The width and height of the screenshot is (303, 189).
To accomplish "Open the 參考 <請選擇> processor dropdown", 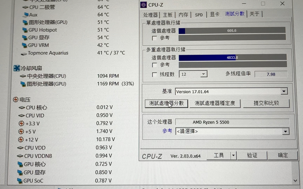I will [286, 131].
